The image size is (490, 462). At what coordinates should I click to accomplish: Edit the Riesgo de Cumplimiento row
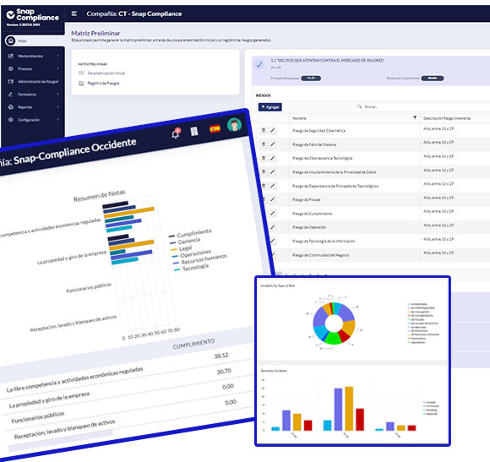click(273, 214)
